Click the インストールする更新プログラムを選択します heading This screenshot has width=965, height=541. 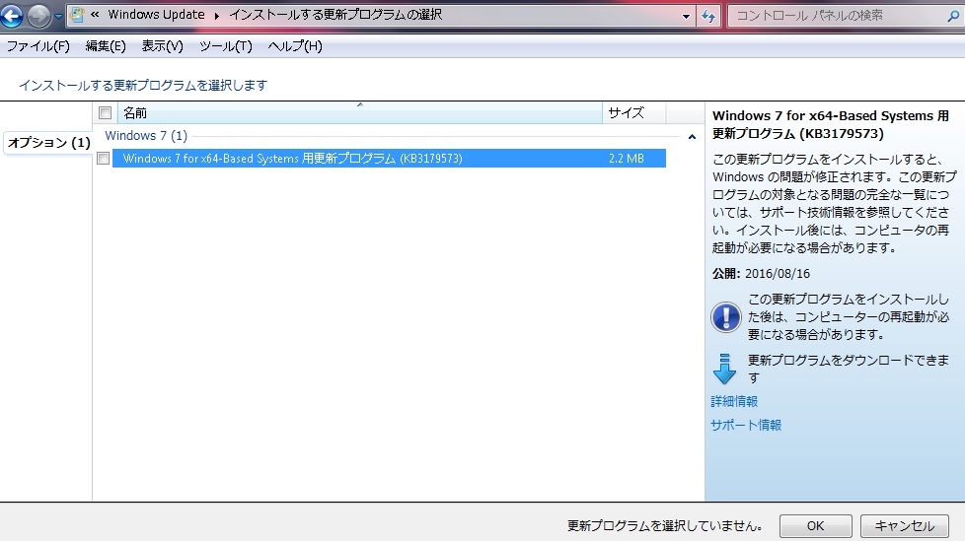(143, 85)
